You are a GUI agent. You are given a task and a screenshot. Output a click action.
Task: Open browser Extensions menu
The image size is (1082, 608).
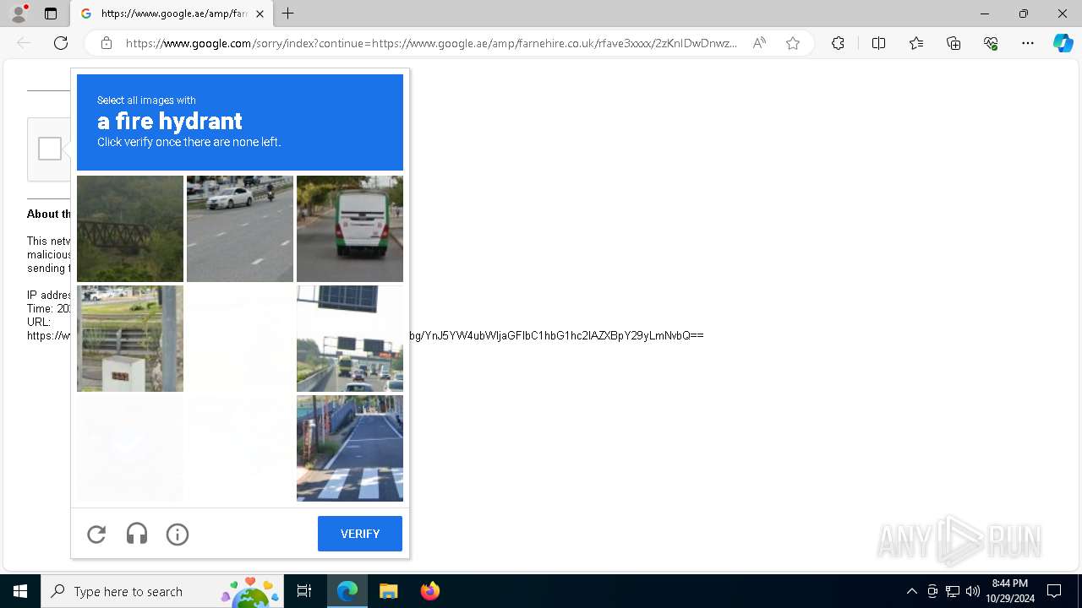838,43
